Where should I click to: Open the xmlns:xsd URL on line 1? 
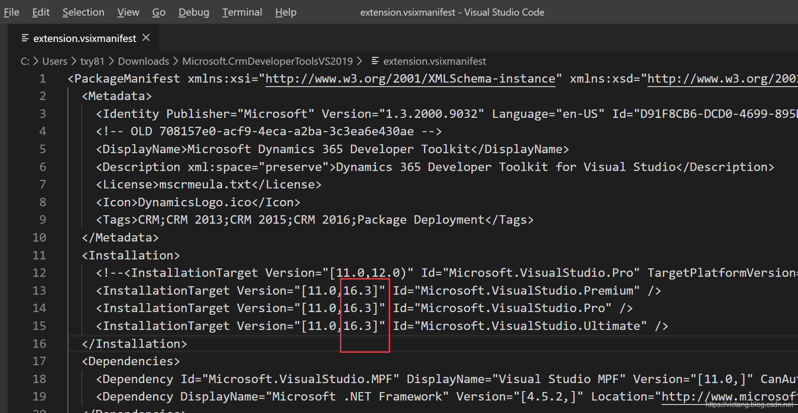[x=722, y=79]
